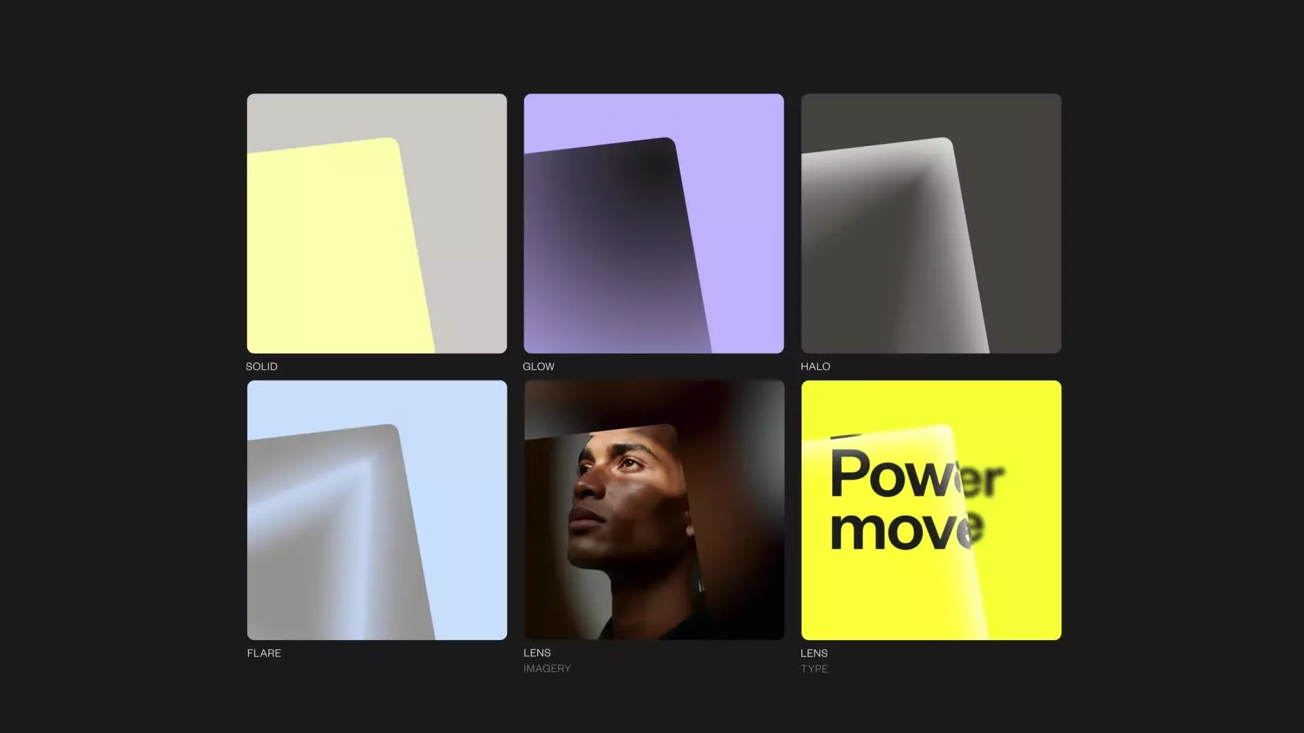The height and width of the screenshot is (733, 1304).
Task: Click the SOLID caption text
Action: pos(261,366)
